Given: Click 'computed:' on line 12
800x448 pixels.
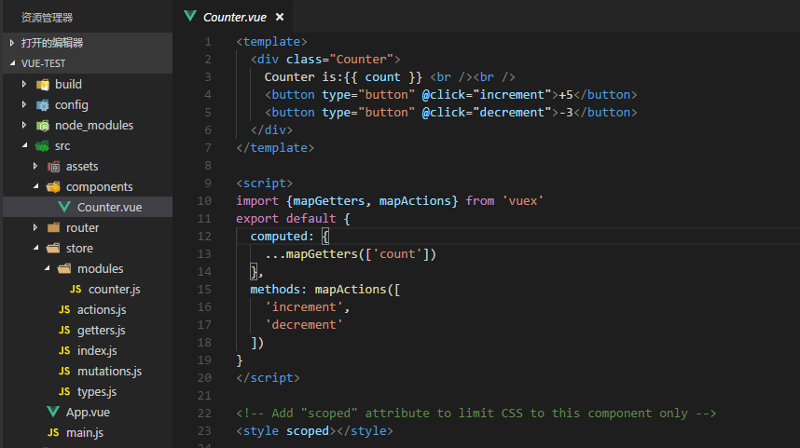Looking at the screenshot, I should tap(283, 236).
